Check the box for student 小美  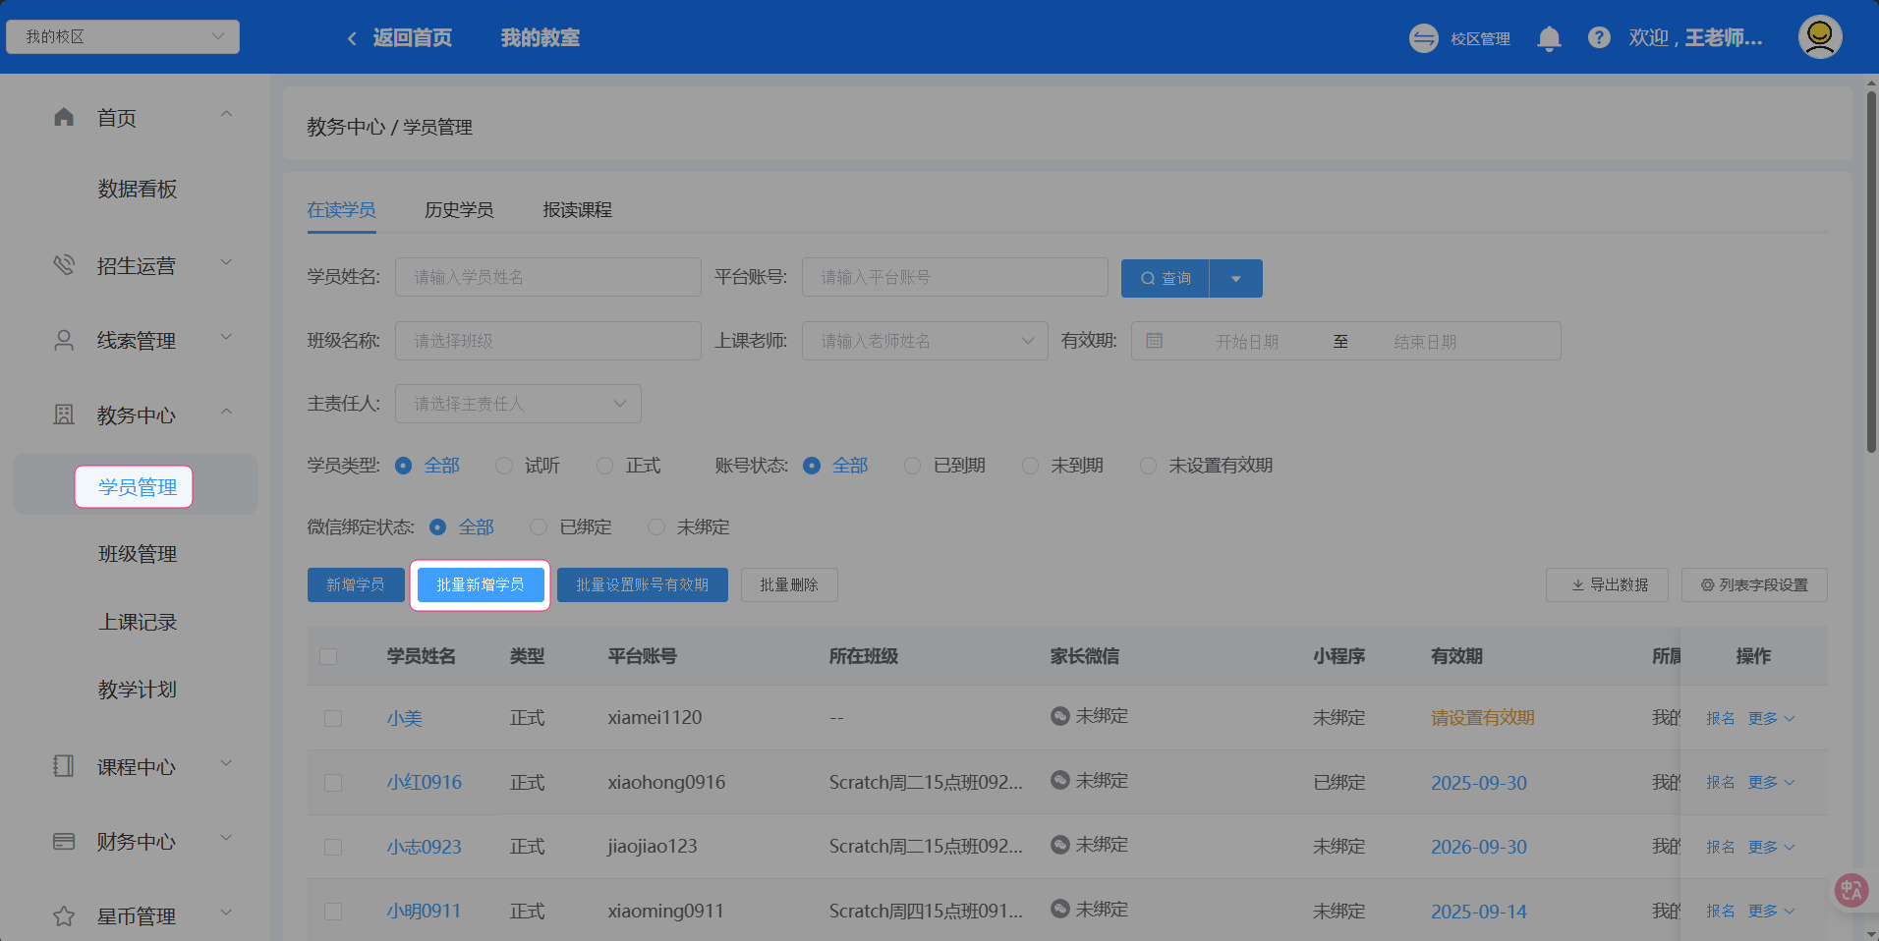click(x=333, y=718)
